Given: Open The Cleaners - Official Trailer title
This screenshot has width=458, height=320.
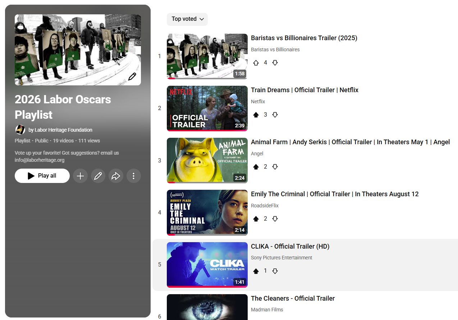Looking at the screenshot, I should [293, 298].
